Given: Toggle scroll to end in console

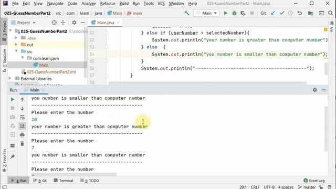Looking at the screenshot, I should pos(22,126).
